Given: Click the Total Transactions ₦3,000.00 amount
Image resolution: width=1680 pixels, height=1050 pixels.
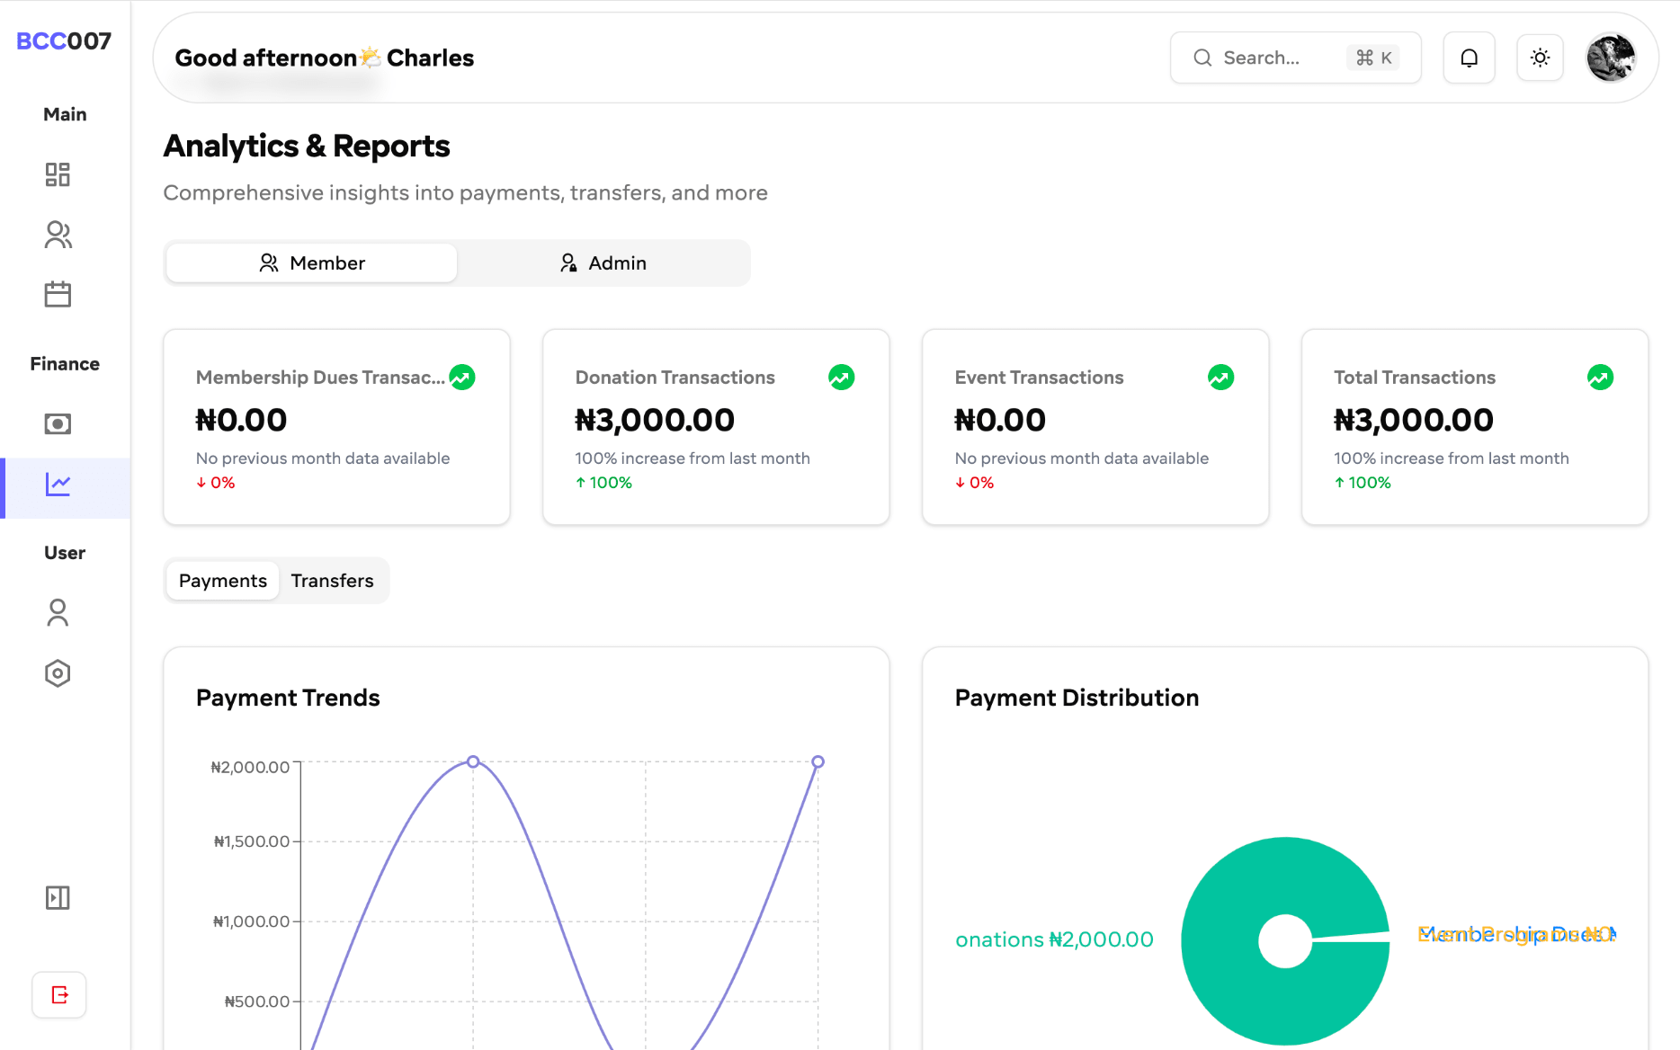Looking at the screenshot, I should tap(1414, 420).
